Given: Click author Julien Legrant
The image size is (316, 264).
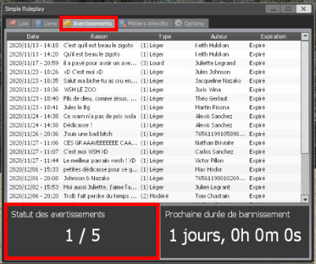Looking at the screenshot, I should tap(212, 187).
